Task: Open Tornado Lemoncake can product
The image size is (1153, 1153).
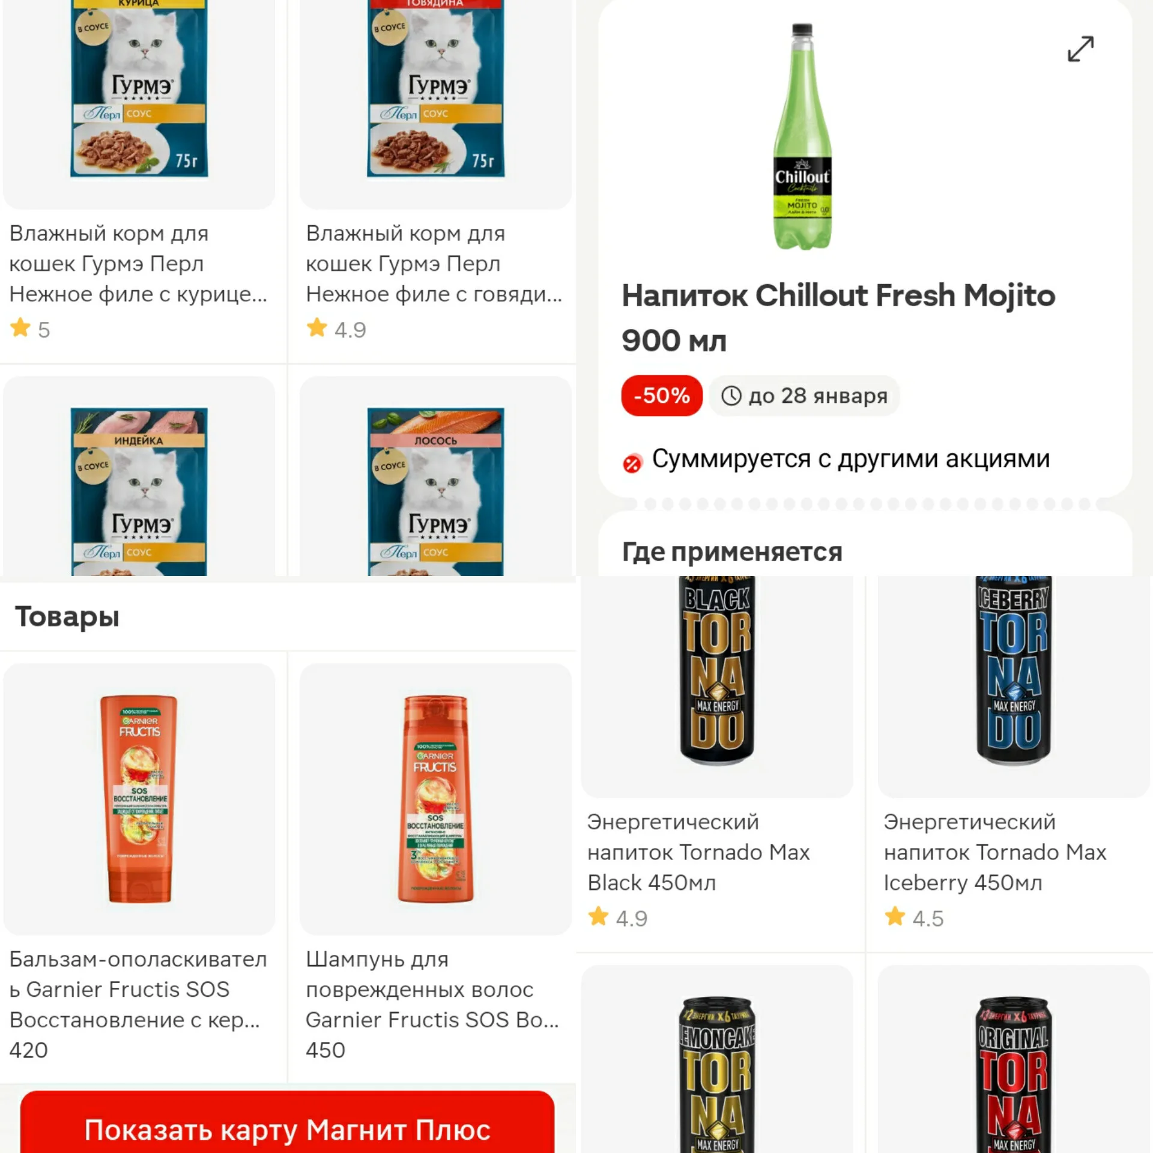Action: click(716, 1059)
